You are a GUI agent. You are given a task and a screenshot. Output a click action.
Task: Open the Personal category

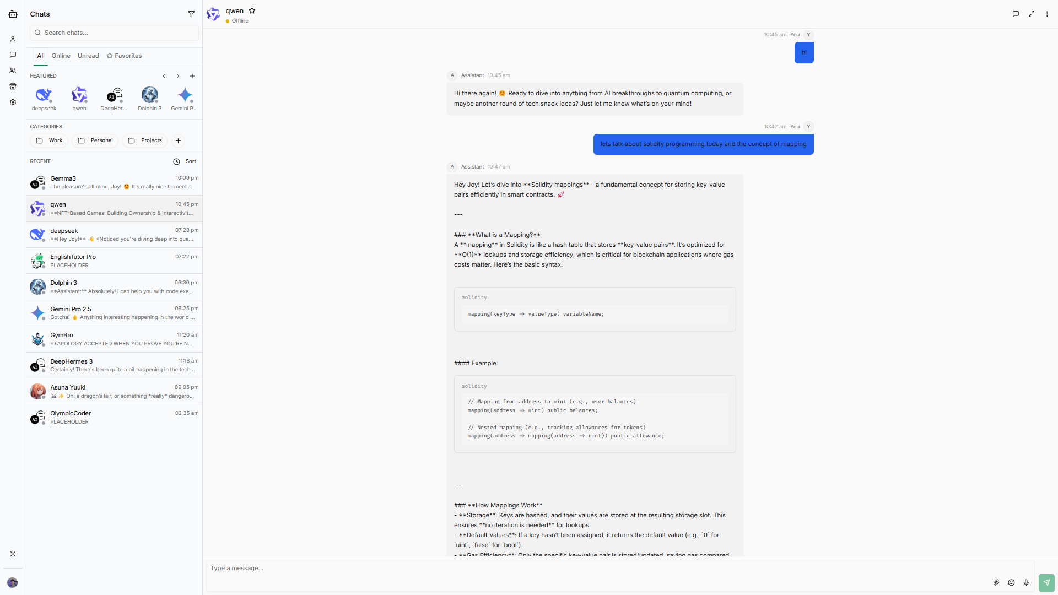click(x=96, y=141)
